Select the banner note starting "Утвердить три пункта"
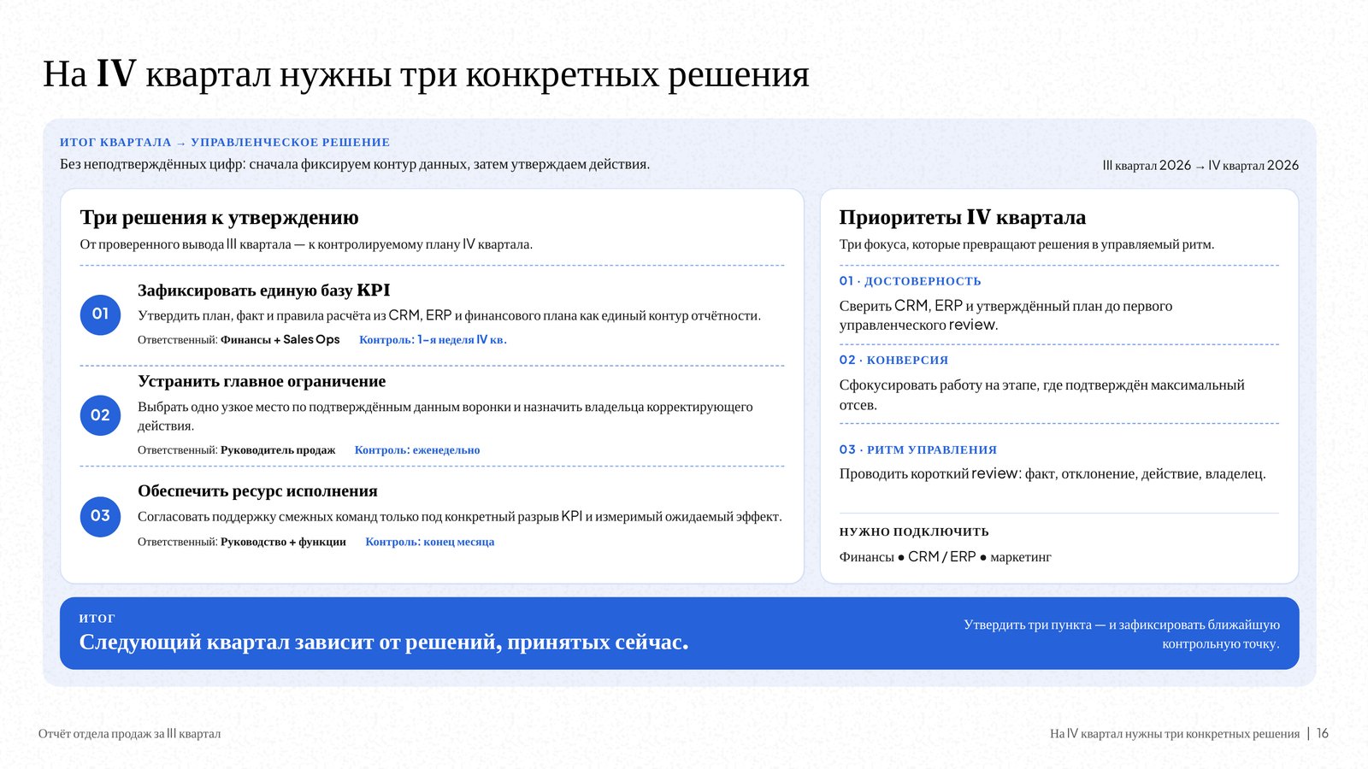 1122,634
